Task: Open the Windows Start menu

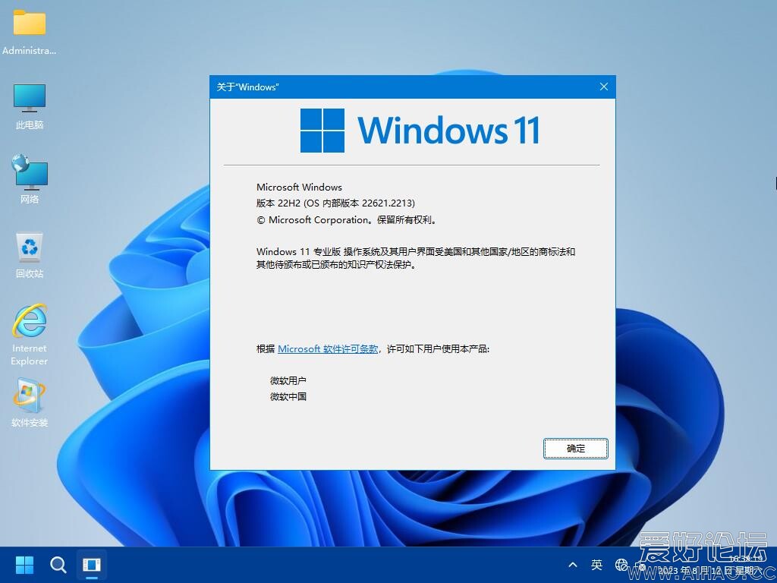Action: pos(24,565)
